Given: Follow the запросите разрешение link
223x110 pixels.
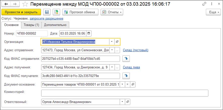Looking at the screenshot, I should click(x=46, y=19).
